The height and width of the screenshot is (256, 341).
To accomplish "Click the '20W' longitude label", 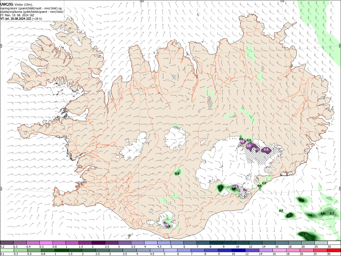I will [x=142, y=1].
